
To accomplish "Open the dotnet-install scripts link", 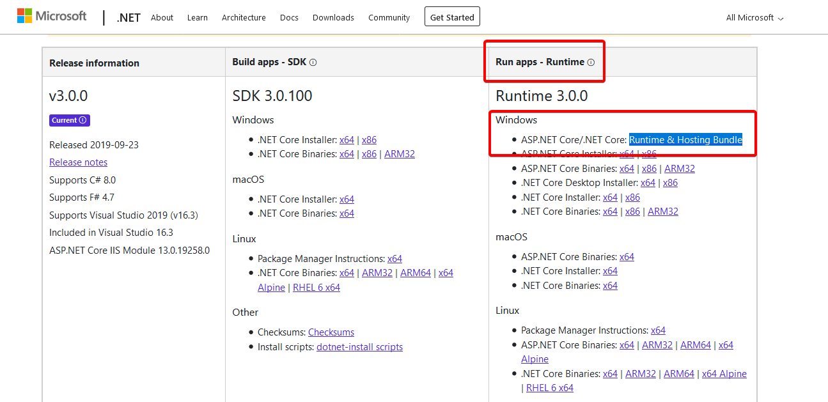I will pos(359,347).
